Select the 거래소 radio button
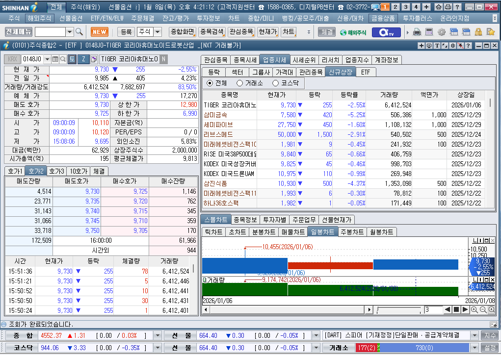501x355 pixels. (239, 83)
